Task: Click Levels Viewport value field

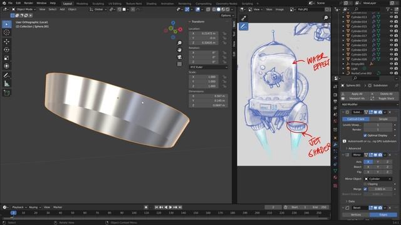Action: point(378,125)
